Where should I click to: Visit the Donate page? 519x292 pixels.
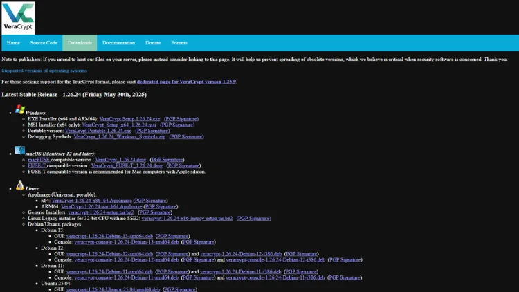click(x=153, y=43)
